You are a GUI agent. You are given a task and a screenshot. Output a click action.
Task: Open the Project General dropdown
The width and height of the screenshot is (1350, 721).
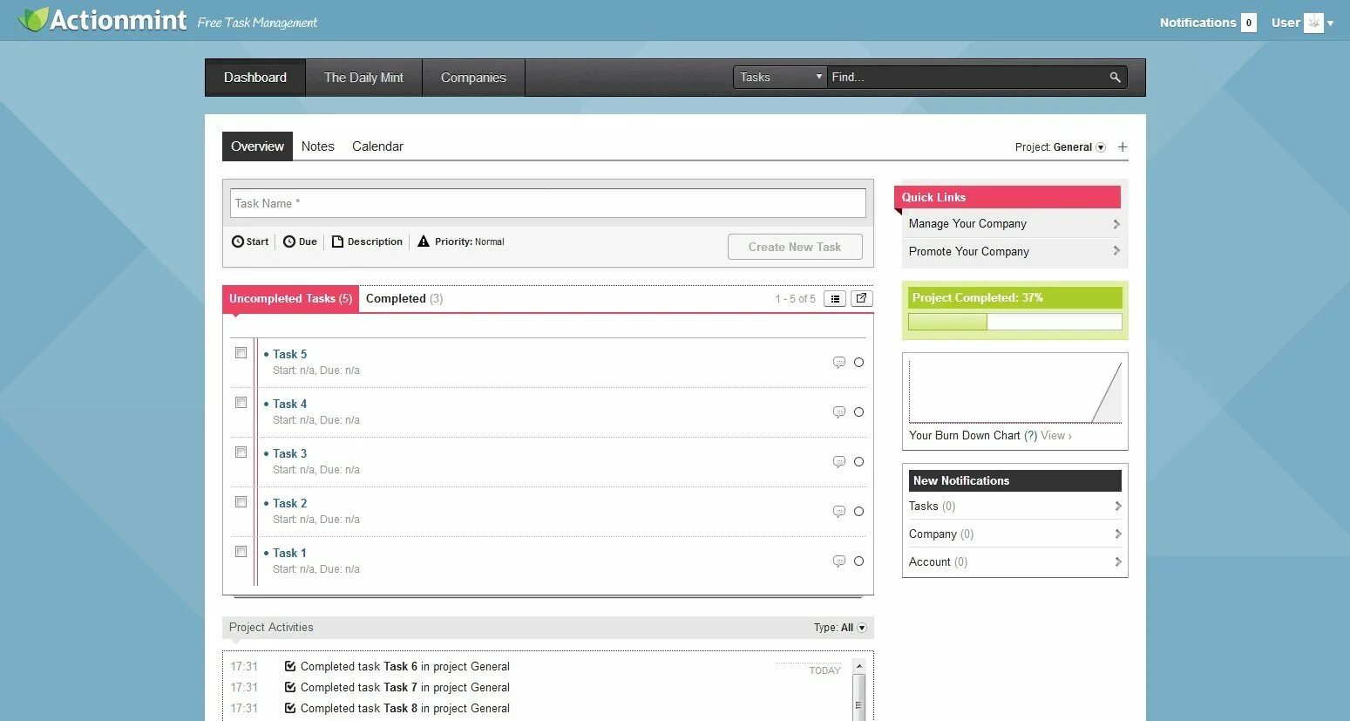pyautogui.click(x=1101, y=147)
